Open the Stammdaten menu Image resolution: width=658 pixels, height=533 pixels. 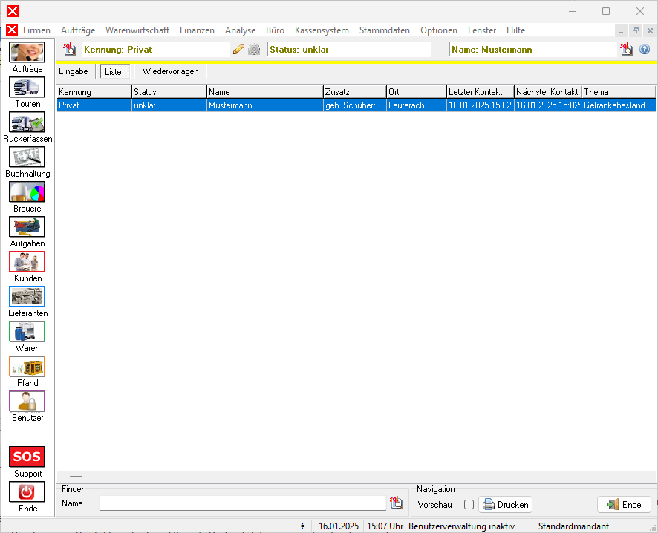[384, 30]
